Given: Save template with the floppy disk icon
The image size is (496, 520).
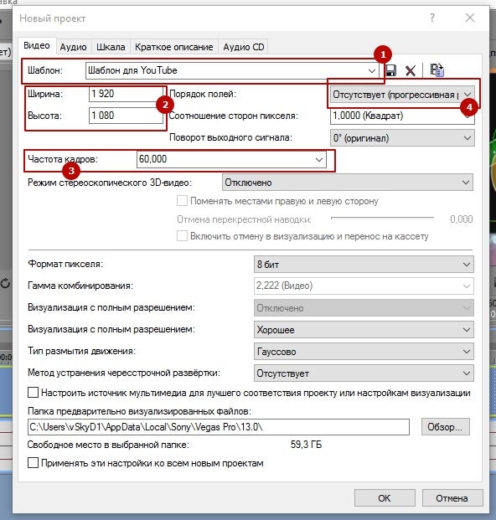Looking at the screenshot, I should click(390, 70).
